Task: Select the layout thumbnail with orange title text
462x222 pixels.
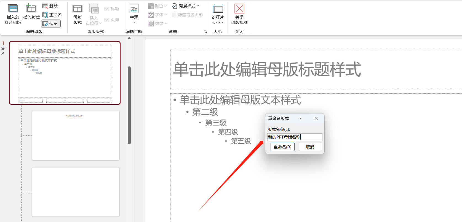Action: click(x=76, y=136)
